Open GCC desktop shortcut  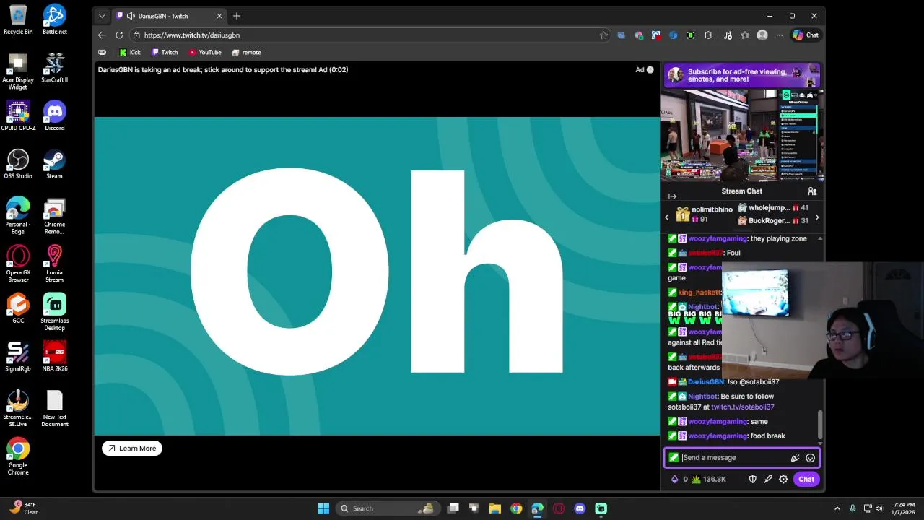[18, 308]
